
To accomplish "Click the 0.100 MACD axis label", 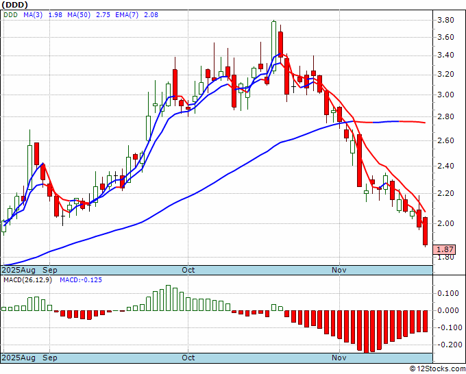I will pos(448,293).
